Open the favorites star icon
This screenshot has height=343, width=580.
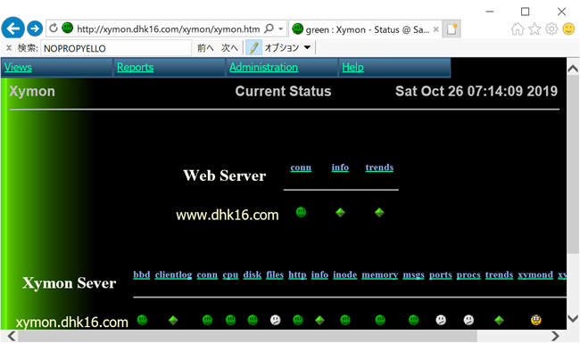pos(534,29)
